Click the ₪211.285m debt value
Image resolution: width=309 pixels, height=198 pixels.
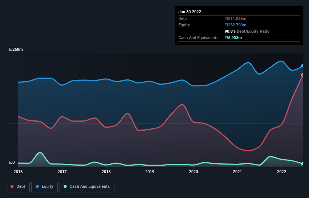coord(236,18)
